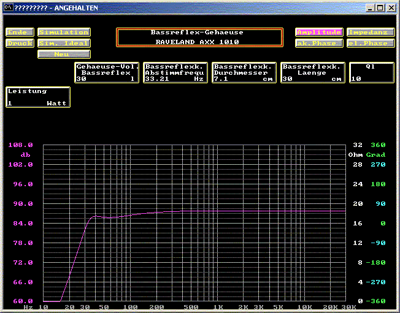Show the ak.Phase curve
The height and width of the screenshot is (313, 400).
coord(318,43)
